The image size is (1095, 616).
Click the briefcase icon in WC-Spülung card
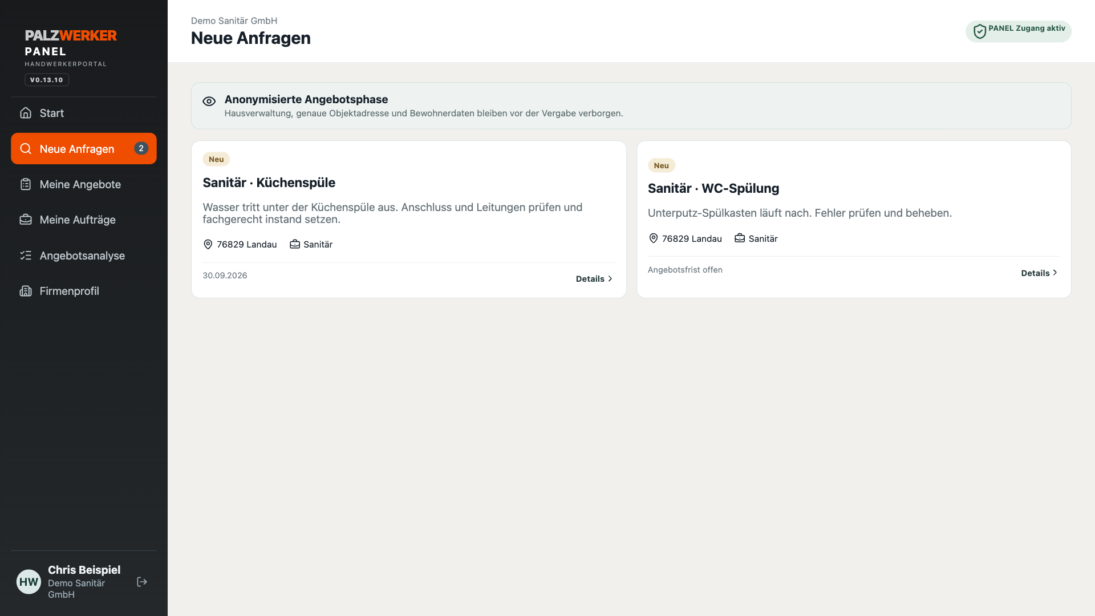click(x=740, y=238)
